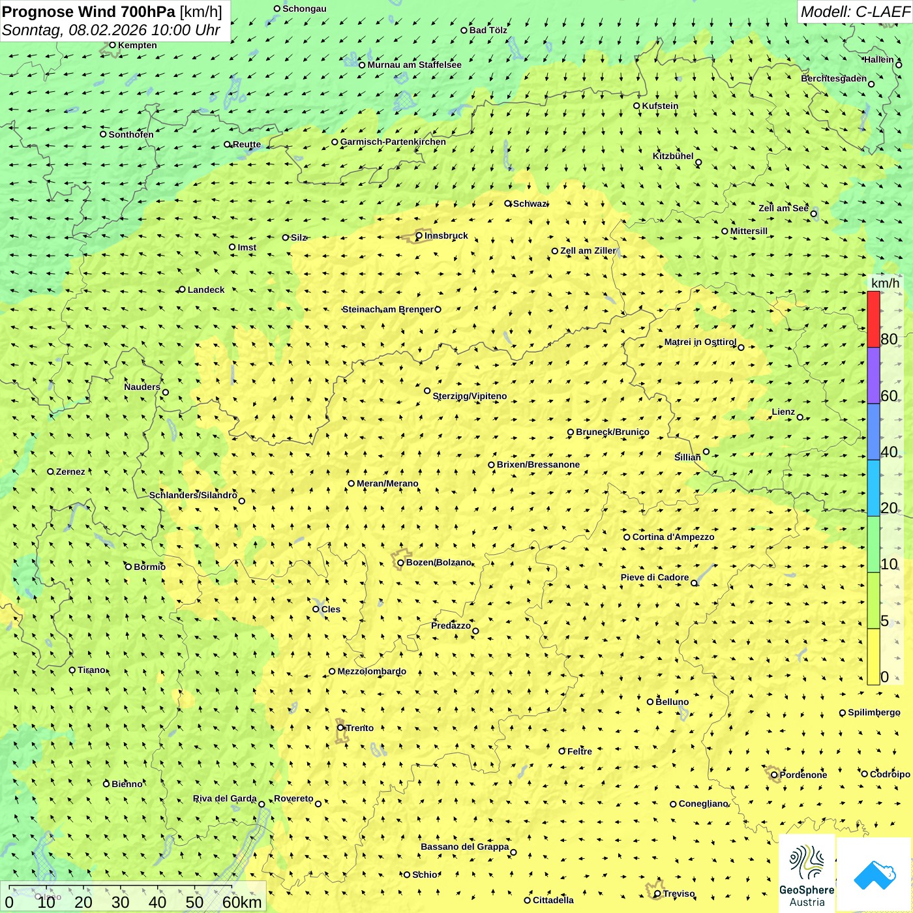Click the 'Reutte' label
The image size is (913, 913).
(247, 144)
